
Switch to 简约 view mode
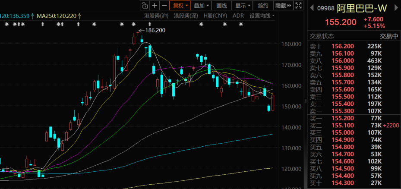tap(263, 6)
